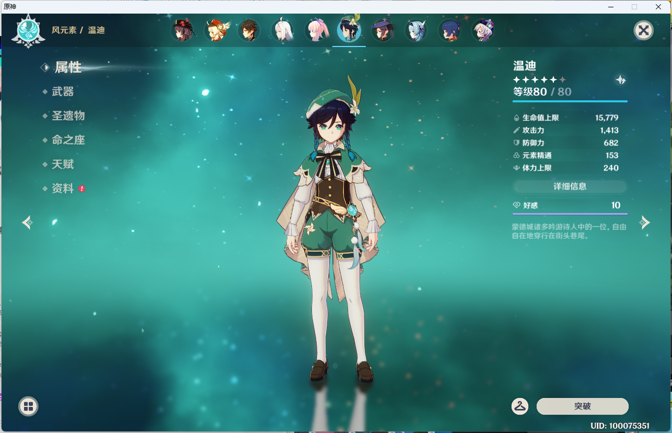Click the 好感 friendship level row
Viewport: 672px width, 433px height.
570,206
